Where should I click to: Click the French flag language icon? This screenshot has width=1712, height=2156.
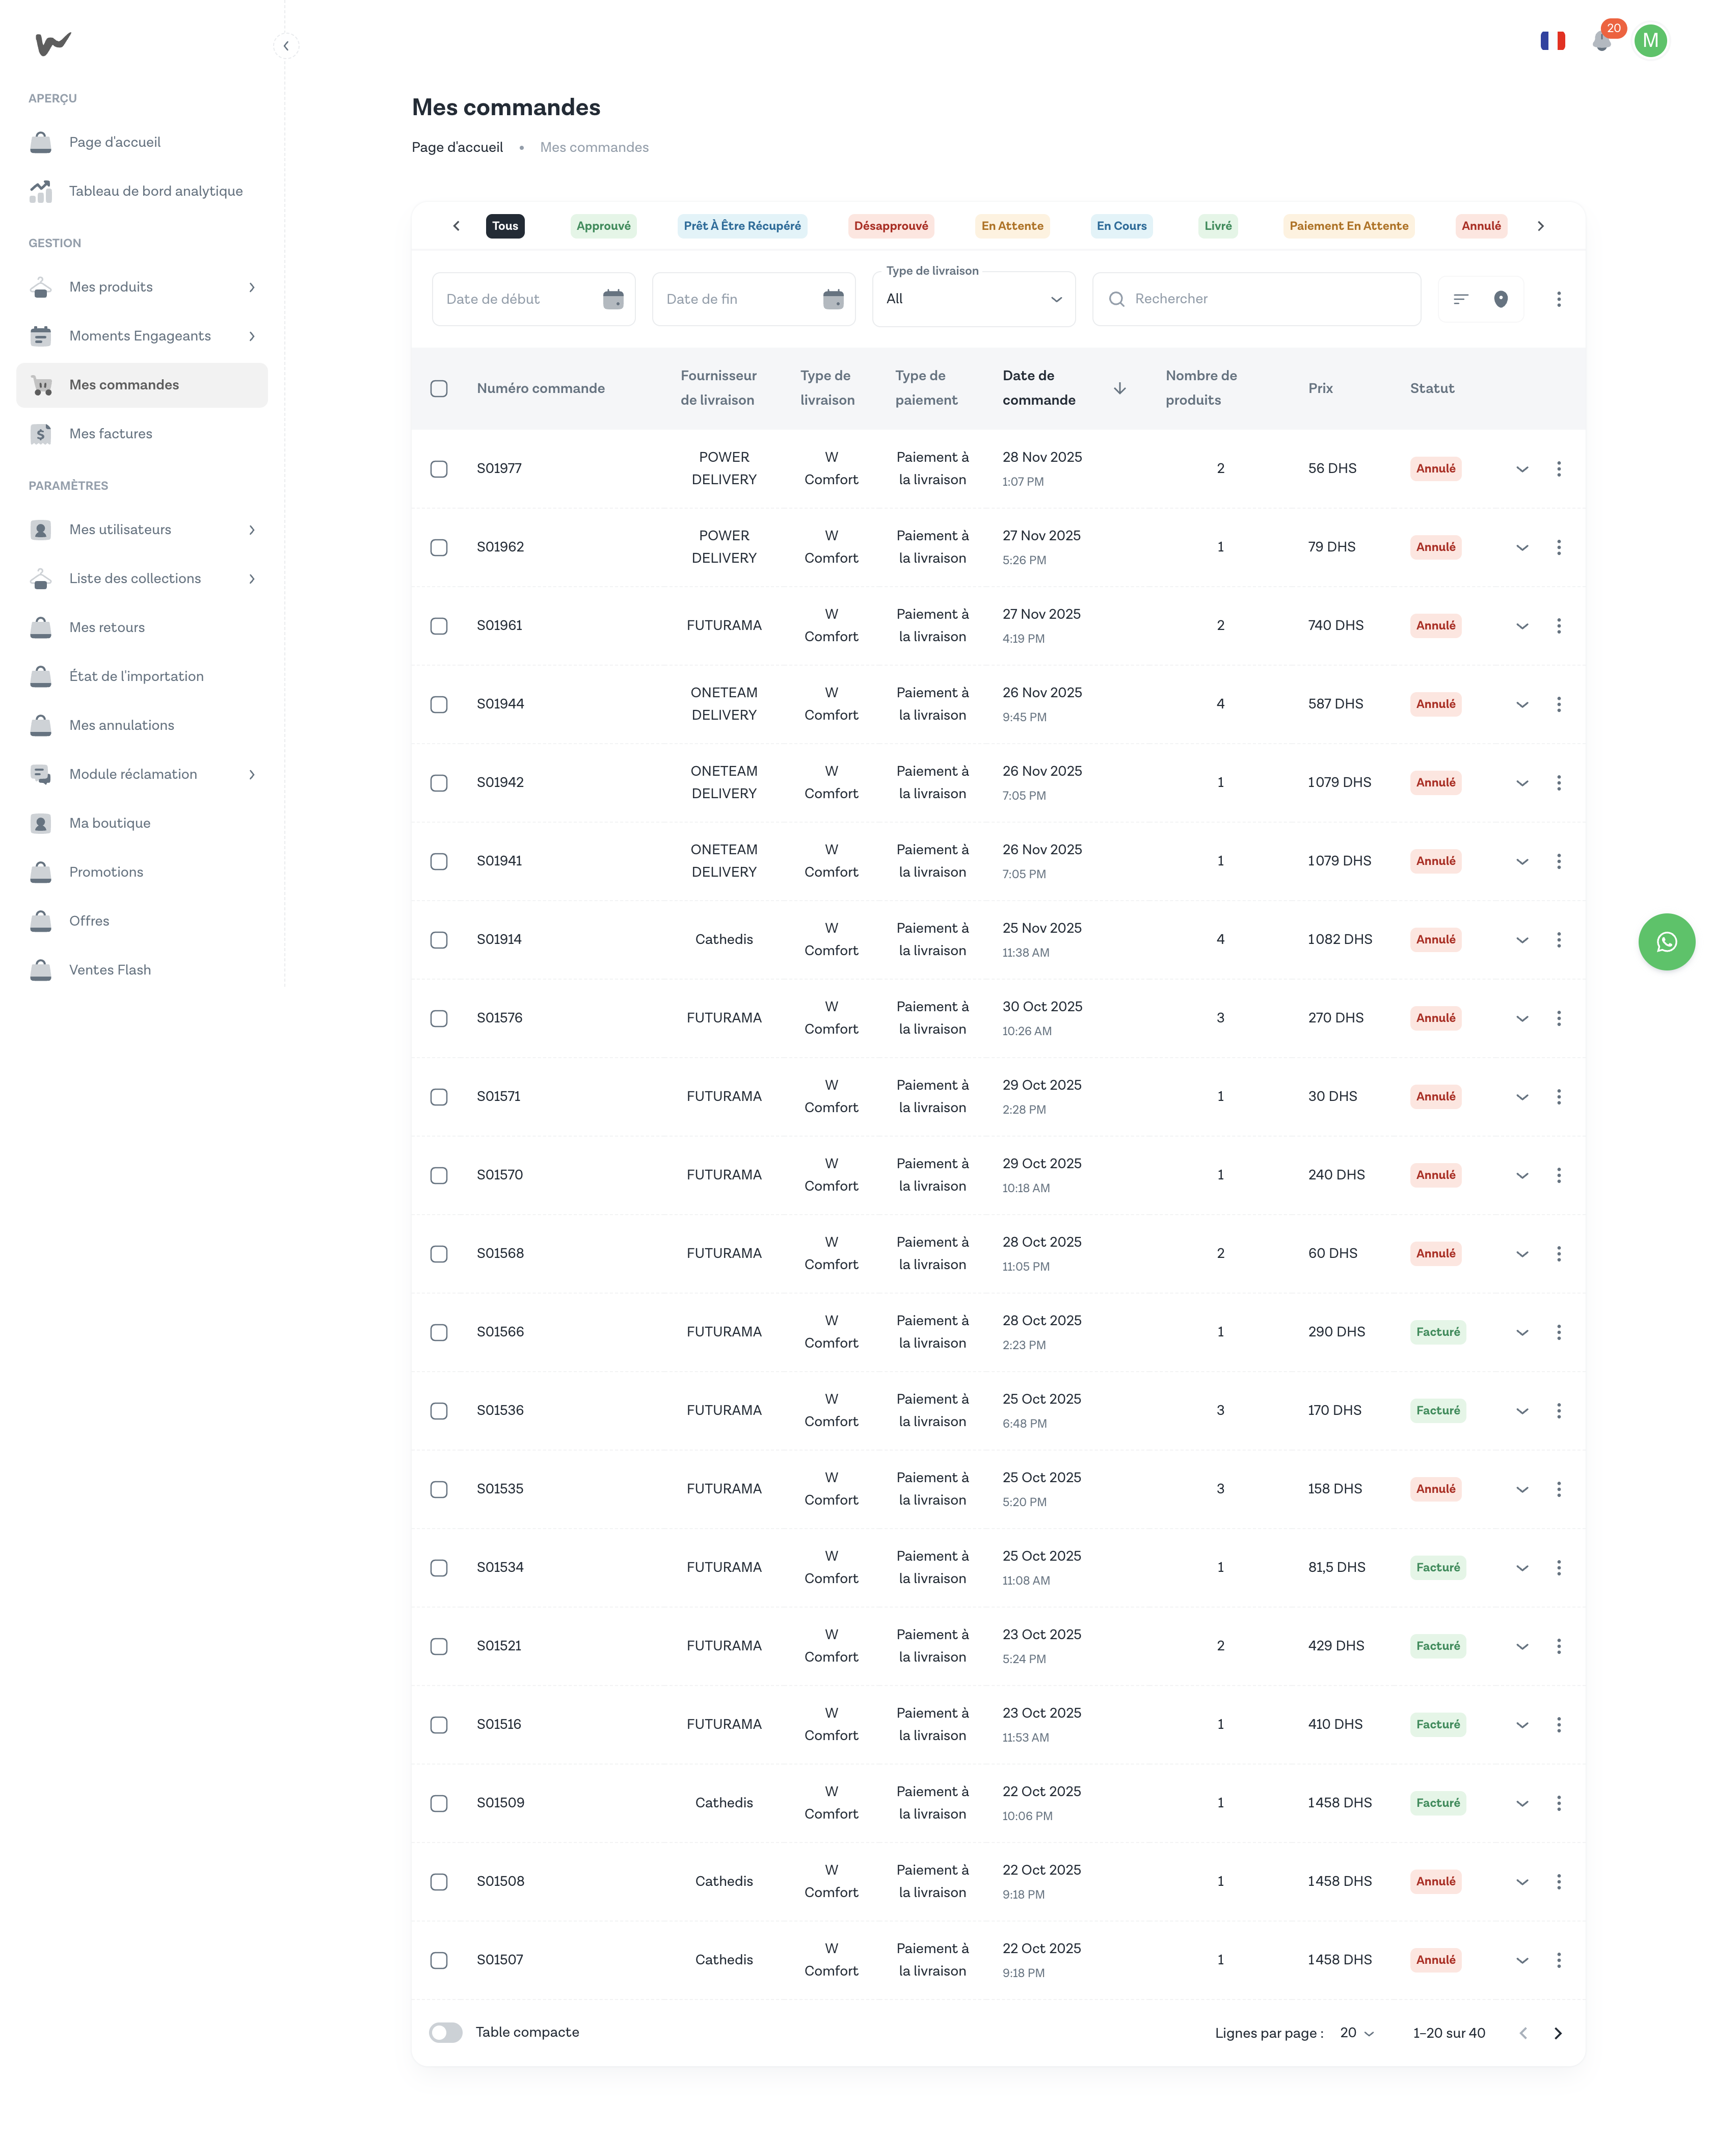(x=1552, y=41)
